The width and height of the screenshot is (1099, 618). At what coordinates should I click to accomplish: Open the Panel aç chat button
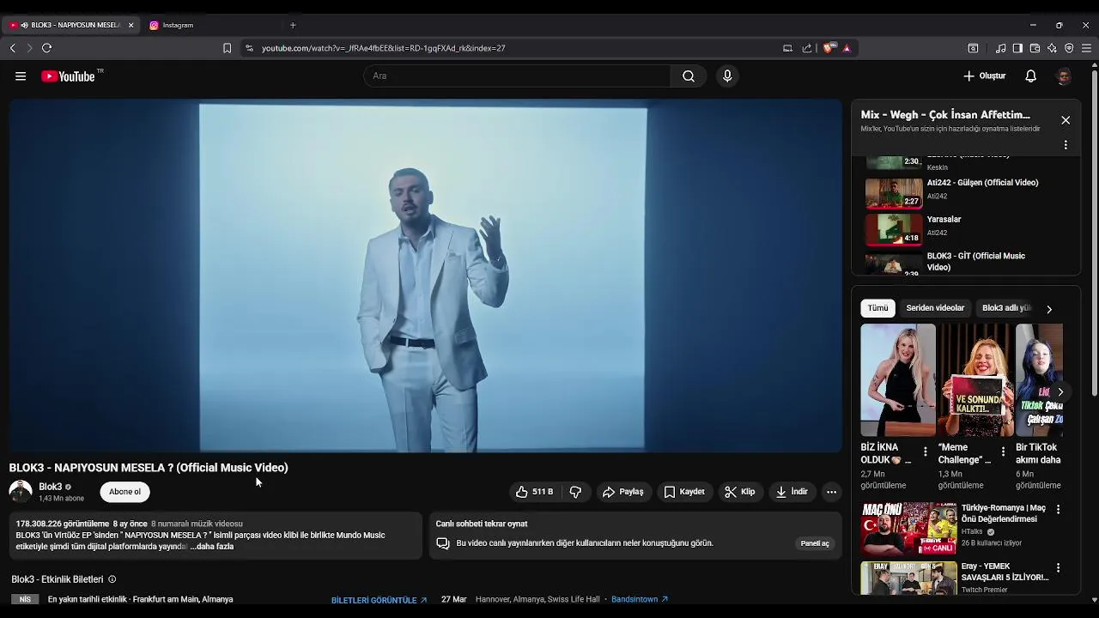pyautogui.click(x=815, y=543)
